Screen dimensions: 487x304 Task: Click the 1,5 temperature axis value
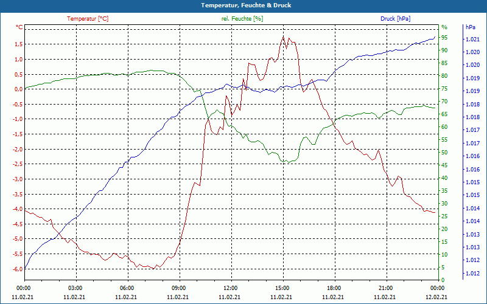coord(18,44)
